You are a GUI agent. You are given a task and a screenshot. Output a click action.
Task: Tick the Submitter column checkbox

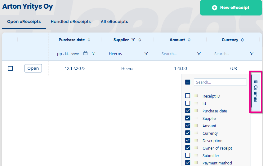pyautogui.click(x=188, y=155)
